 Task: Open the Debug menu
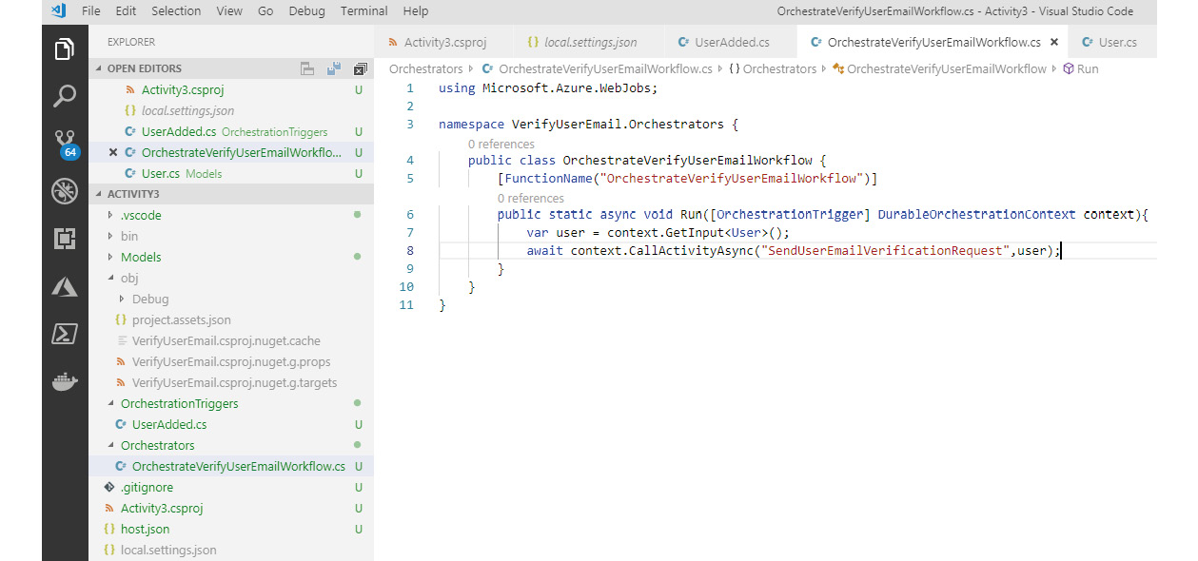tap(306, 11)
